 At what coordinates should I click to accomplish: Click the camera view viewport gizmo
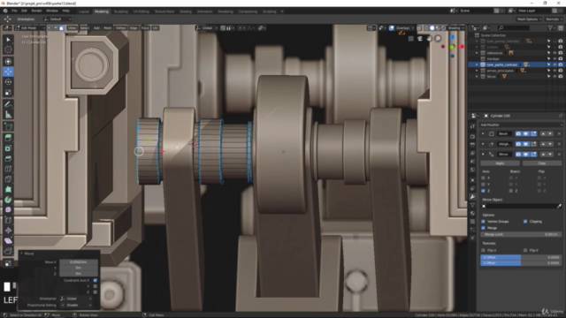420,39
